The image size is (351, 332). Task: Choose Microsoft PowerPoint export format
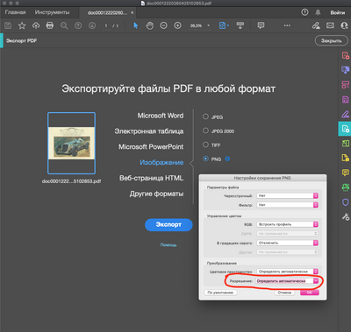(151, 147)
